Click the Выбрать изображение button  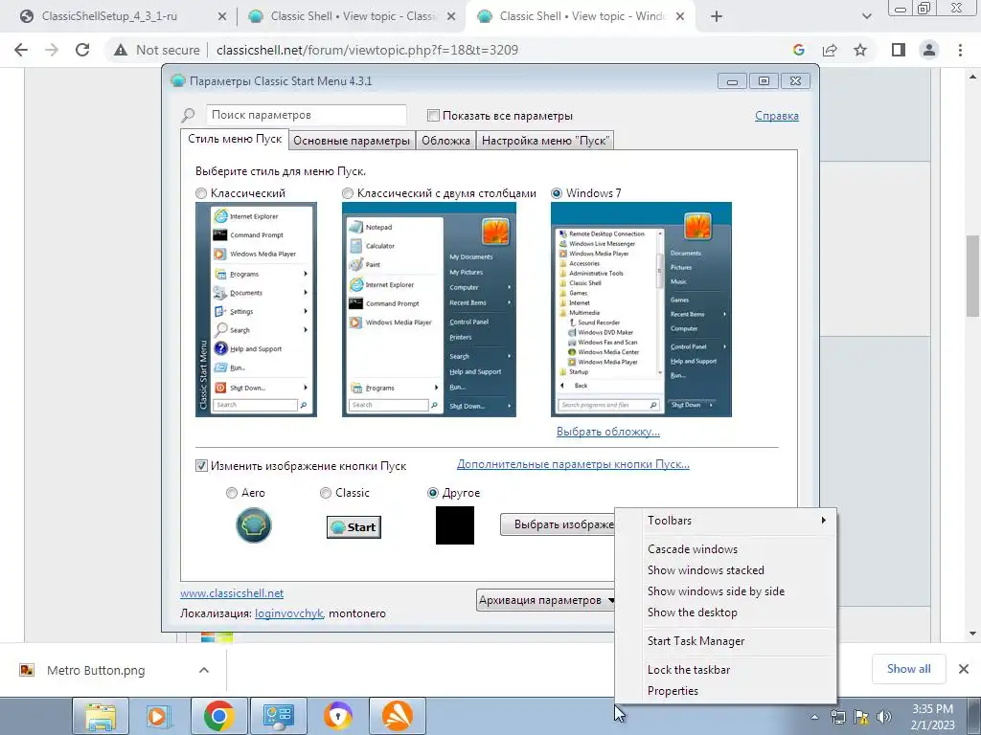(559, 524)
